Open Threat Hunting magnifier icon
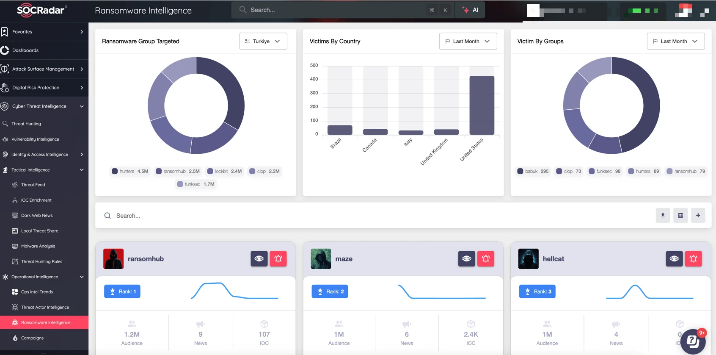Image resolution: width=716 pixels, height=355 pixels. (x=6, y=124)
